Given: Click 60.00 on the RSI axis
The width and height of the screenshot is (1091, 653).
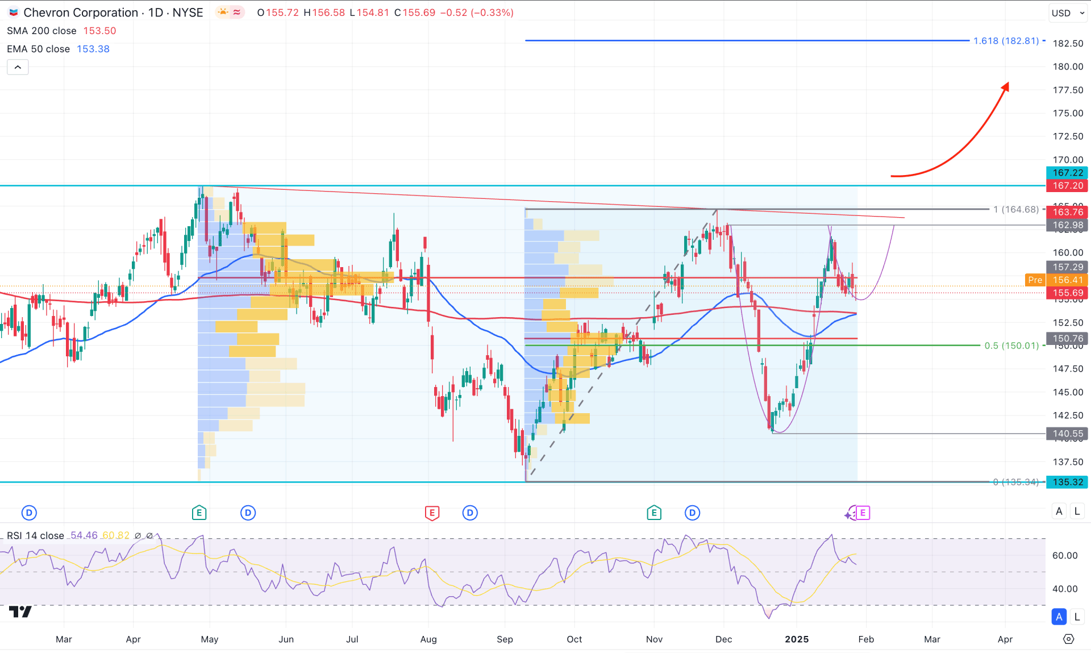Looking at the screenshot, I should pyautogui.click(x=1065, y=555).
